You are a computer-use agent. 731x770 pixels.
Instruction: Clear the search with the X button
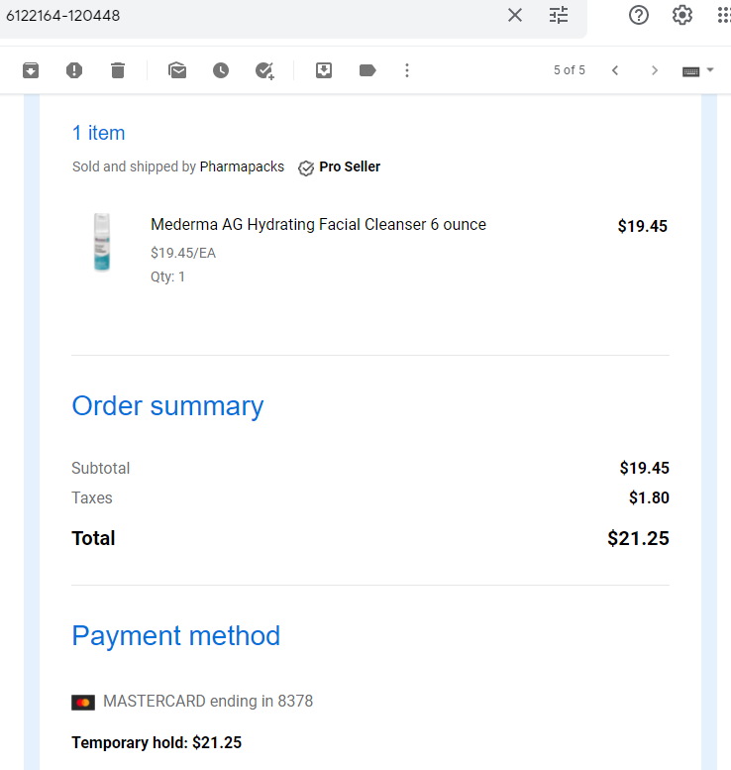[515, 15]
